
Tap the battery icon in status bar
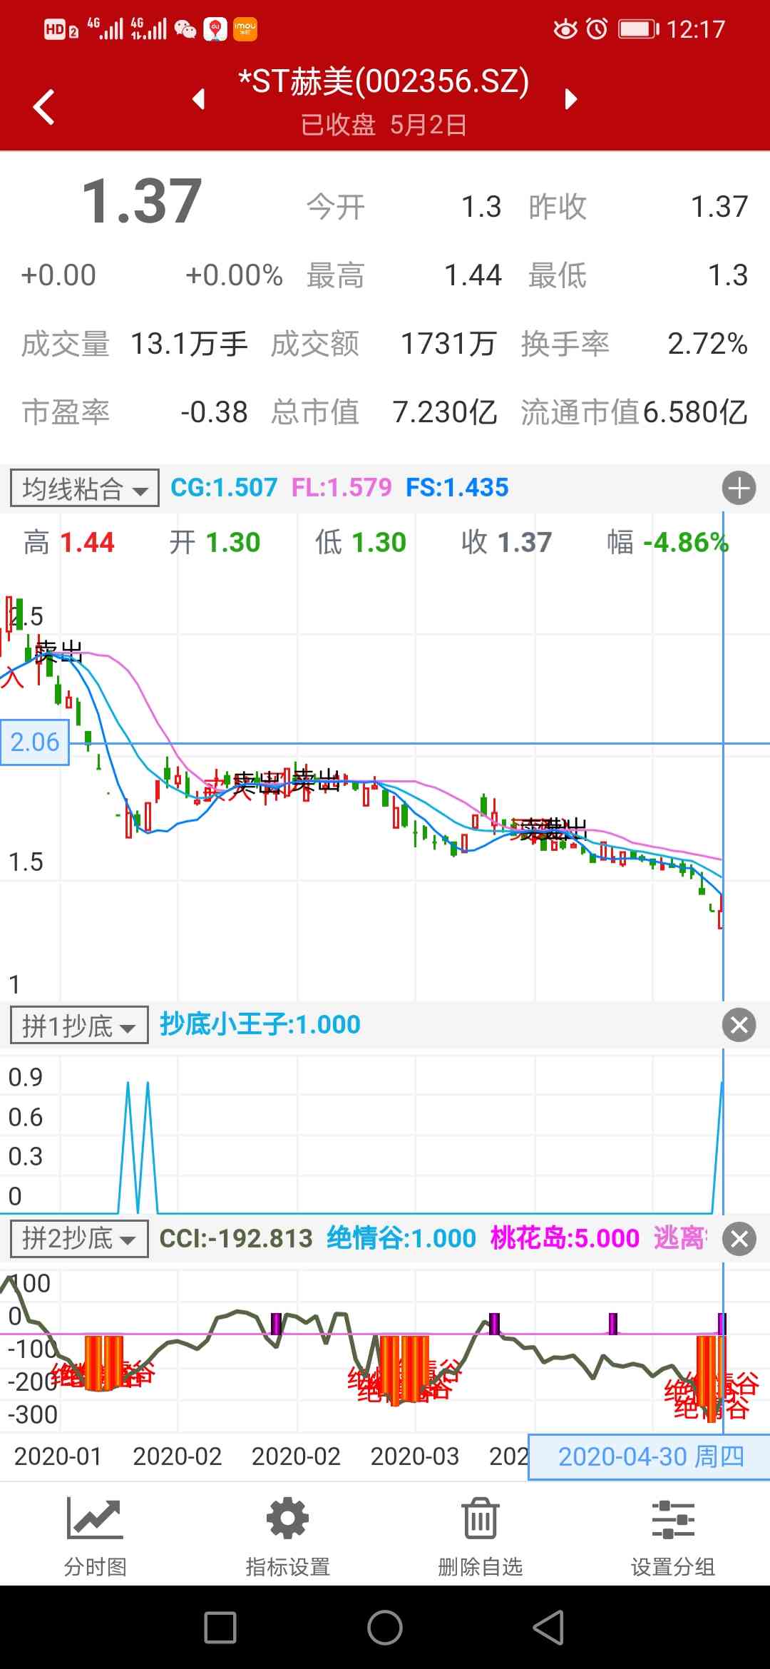tap(638, 29)
